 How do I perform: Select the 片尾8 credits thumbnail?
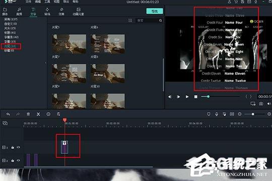[x=108, y=73]
